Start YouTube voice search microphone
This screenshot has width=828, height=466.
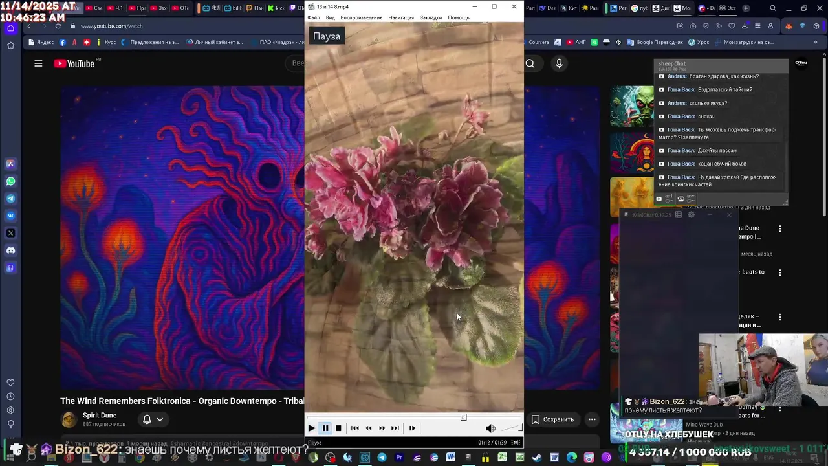[x=559, y=63]
